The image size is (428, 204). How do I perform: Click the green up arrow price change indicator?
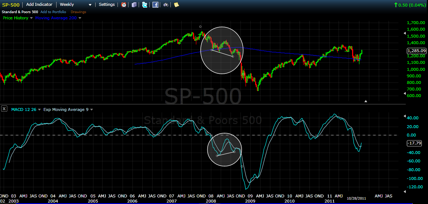(396, 5)
